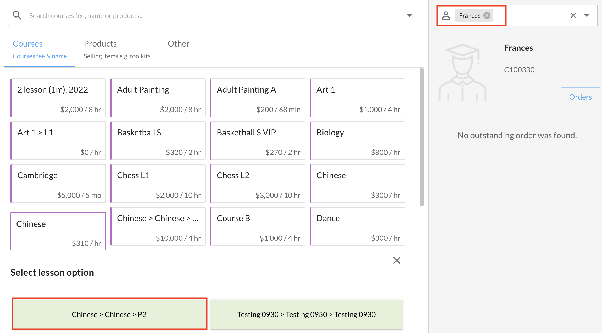Open the Other tab
This screenshot has width=602, height=333.
(x=179, y=44)
